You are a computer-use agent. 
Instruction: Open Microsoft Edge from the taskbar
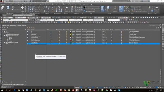click(x=15, y=90)
